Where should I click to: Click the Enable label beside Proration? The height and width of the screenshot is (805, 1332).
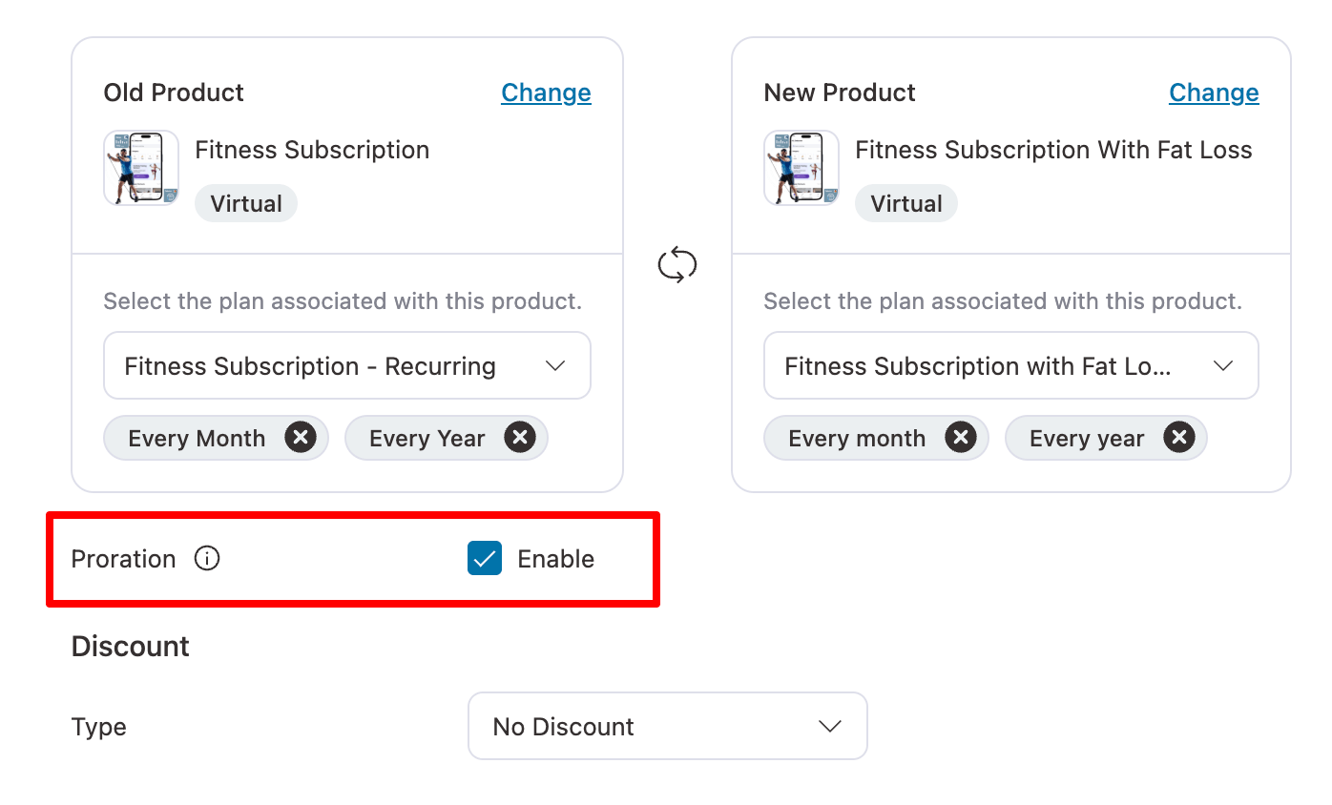[x=555, y=559]
